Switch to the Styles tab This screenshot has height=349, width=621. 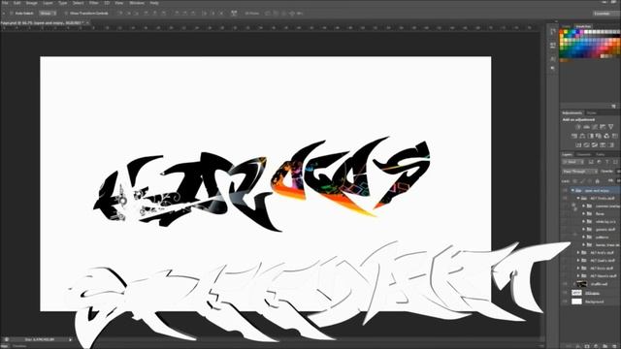(591, 112)
